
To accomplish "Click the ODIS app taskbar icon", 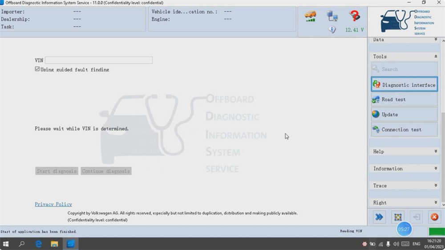I will (70, 244).
